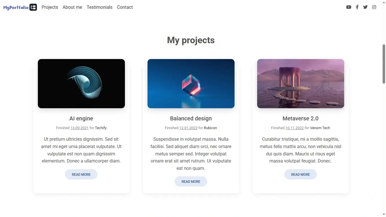The height and width of the screenshot is (217, 386).
Task: Click the page's vertical scrollbar thumb
Action: pyautogui.click(x=384, y=64)
